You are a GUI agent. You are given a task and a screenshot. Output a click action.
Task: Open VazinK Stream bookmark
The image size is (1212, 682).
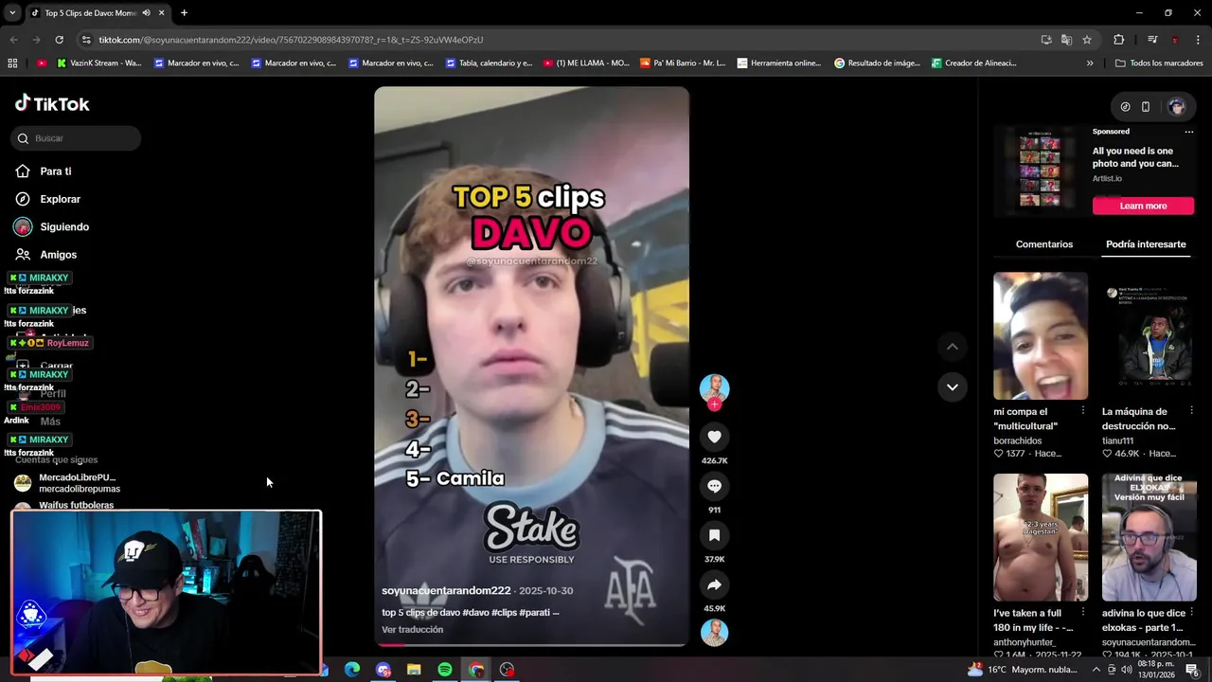pyautogui.click(x=99, y=63)
